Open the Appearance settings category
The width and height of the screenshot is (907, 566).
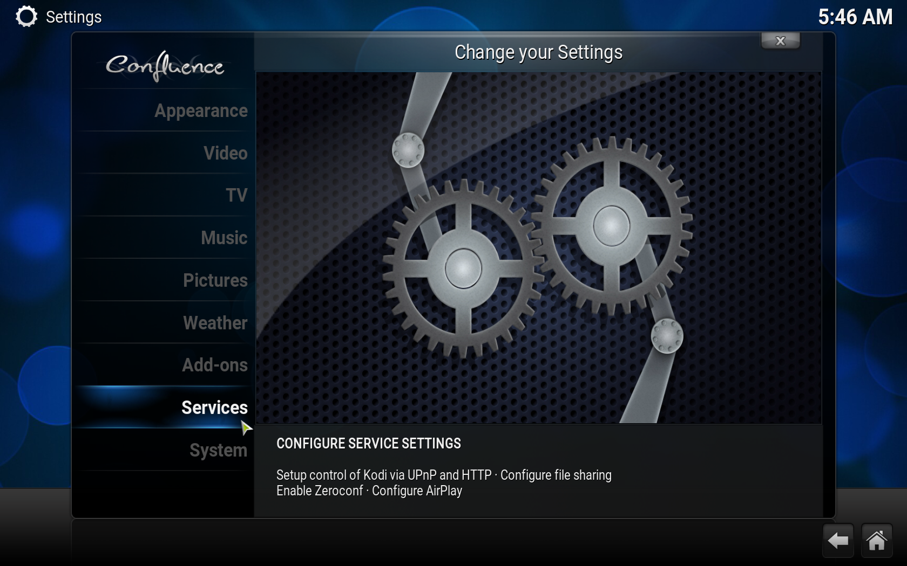pos(163,111)
